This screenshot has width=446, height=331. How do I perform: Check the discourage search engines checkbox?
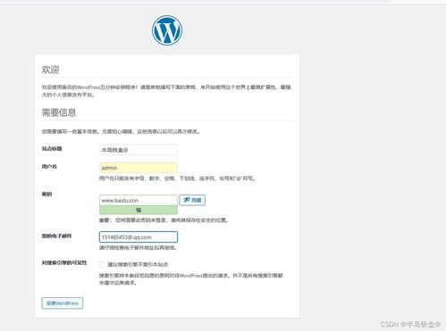(102, 264)
